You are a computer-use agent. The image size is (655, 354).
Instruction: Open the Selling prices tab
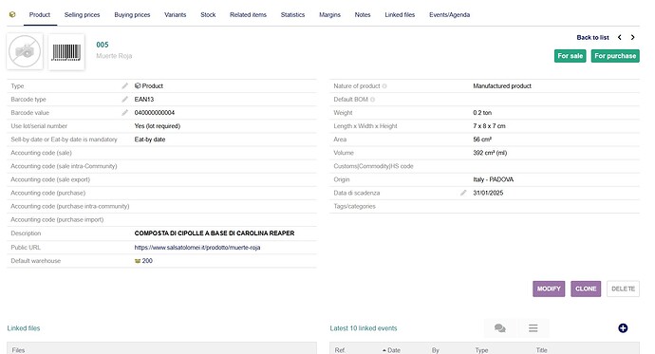tap(82, 14)
